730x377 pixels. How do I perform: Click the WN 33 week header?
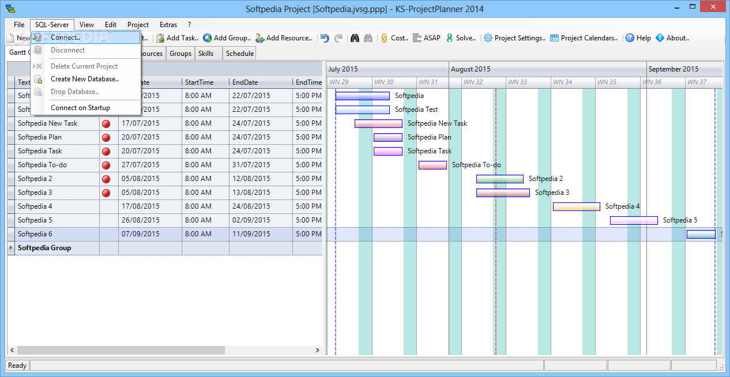[x=528, y=82]
